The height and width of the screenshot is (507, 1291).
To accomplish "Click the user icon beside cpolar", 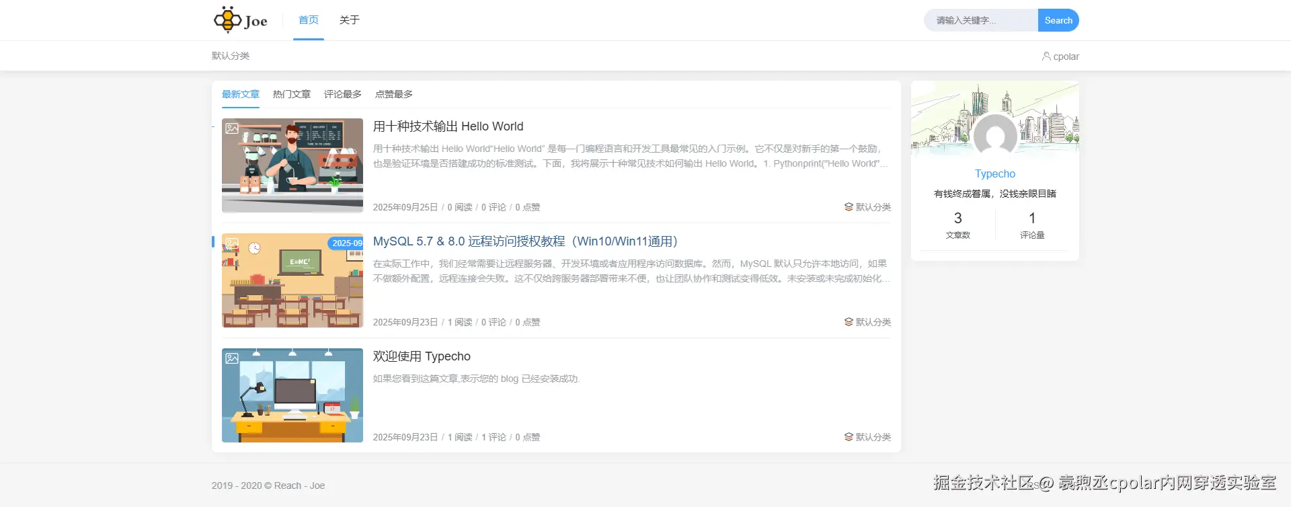I will click(1046, 56).
